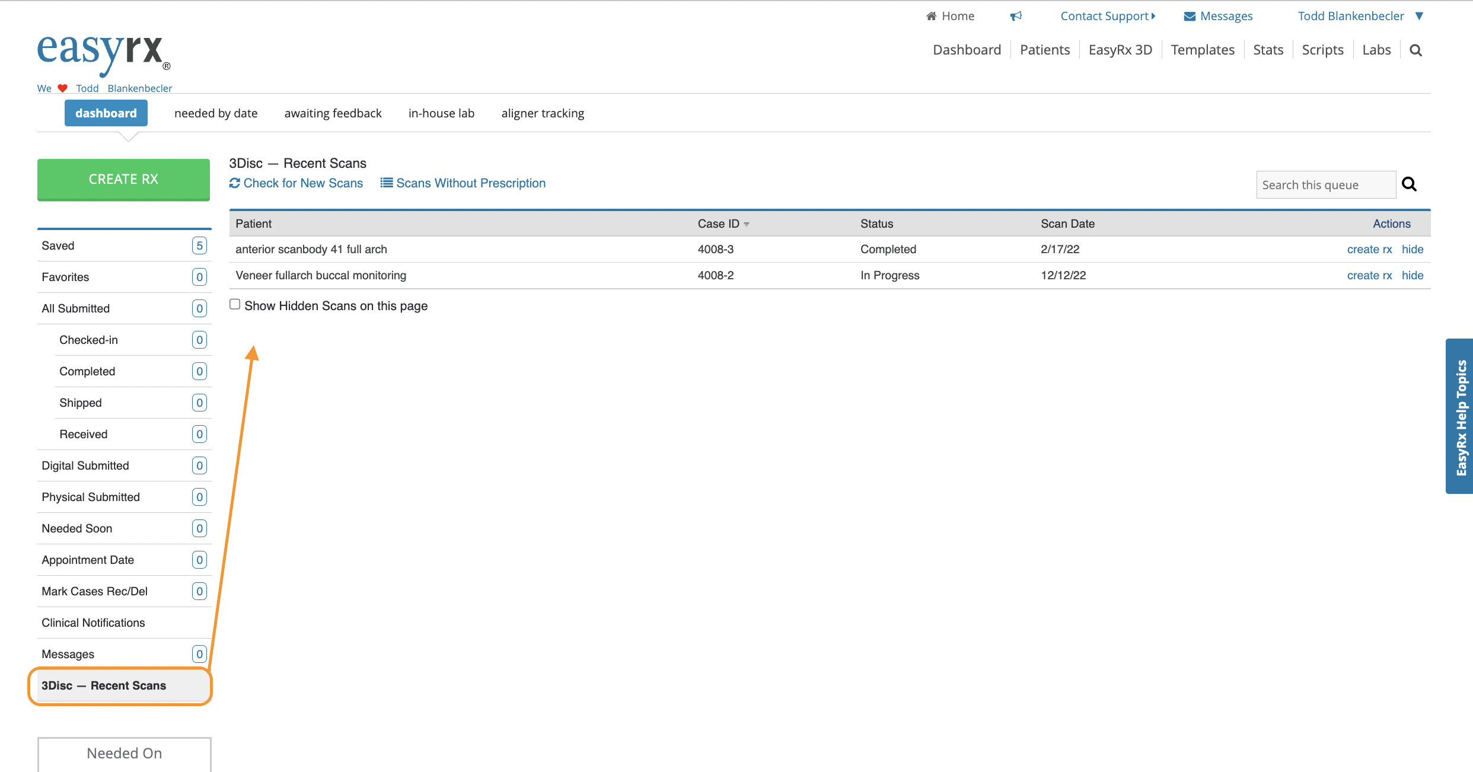1473x772 pixels.
Task: Switch to aligner tracking tab
Action: click(543, 113)
